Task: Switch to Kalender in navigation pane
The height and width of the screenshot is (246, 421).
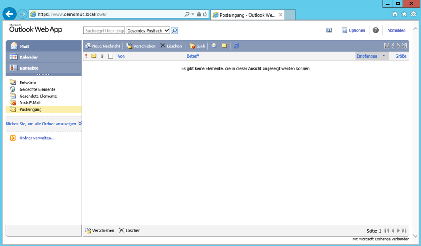Action: coord(29,57)
